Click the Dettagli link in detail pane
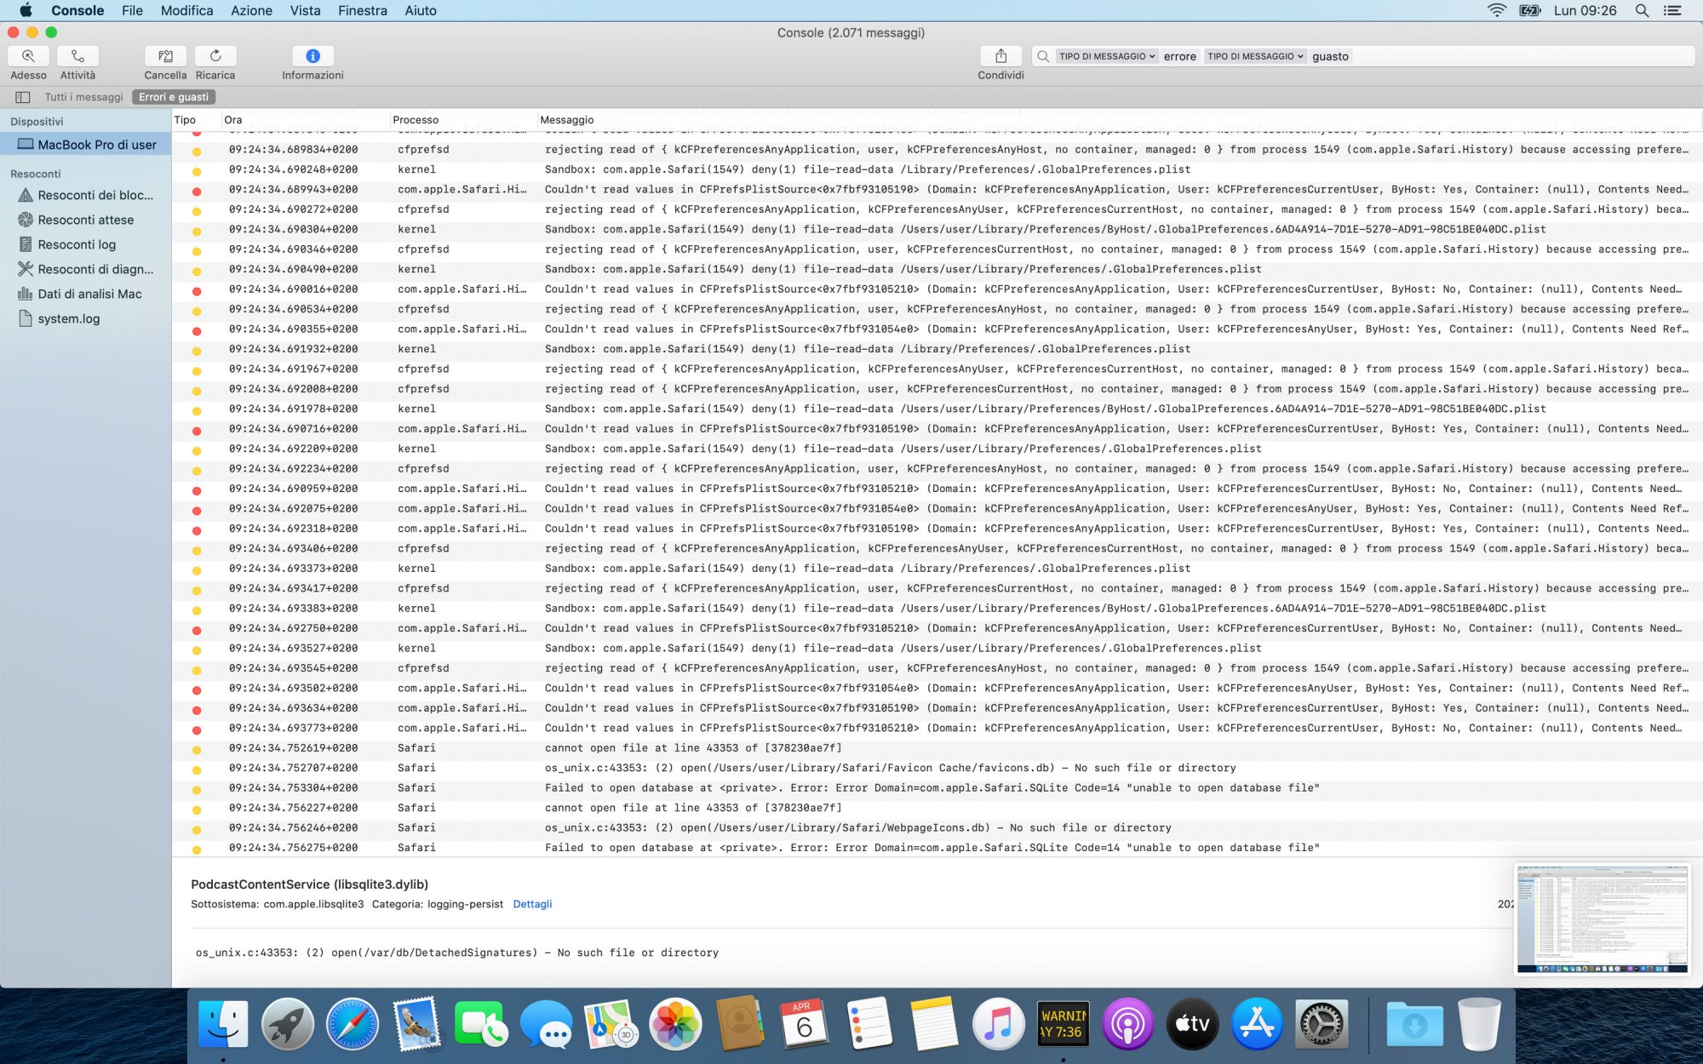The height and width of the screenshot is (1064, 1703). (x=532, y=904)
